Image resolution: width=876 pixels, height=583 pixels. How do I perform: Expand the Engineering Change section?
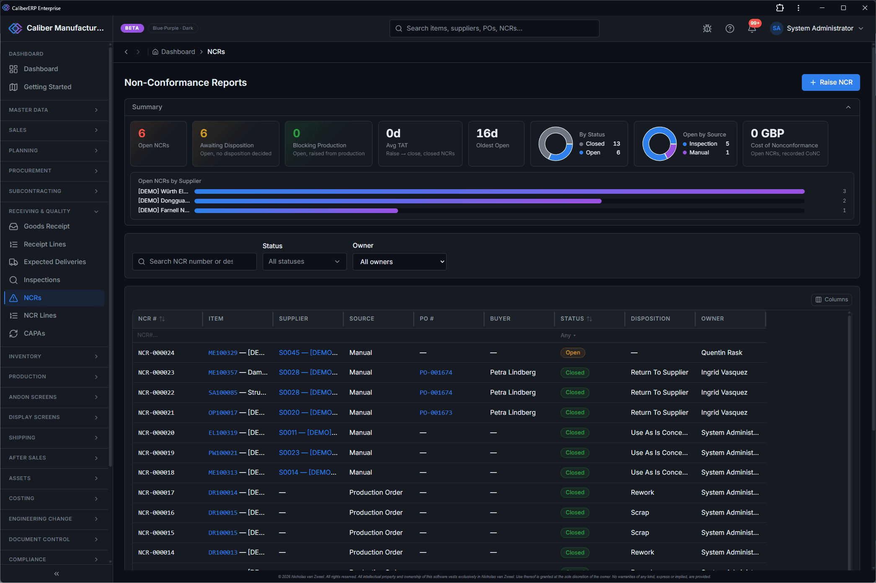[x=54, y=519]
